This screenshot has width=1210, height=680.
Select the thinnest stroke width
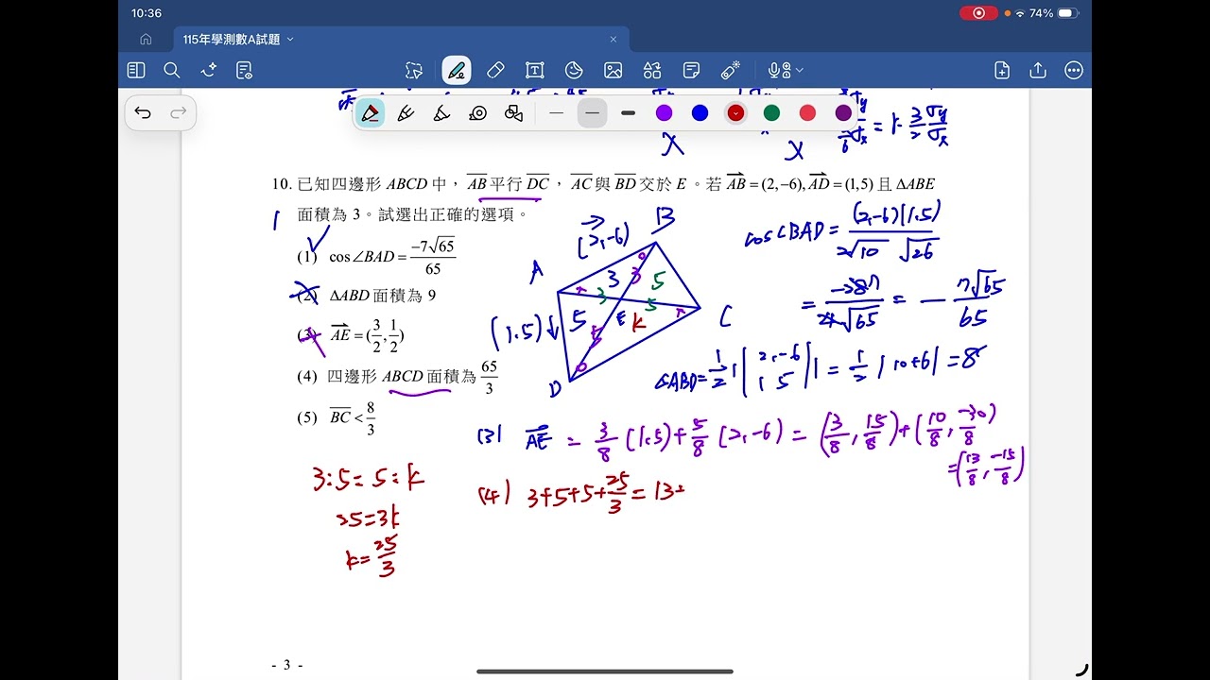pos(556,113)
